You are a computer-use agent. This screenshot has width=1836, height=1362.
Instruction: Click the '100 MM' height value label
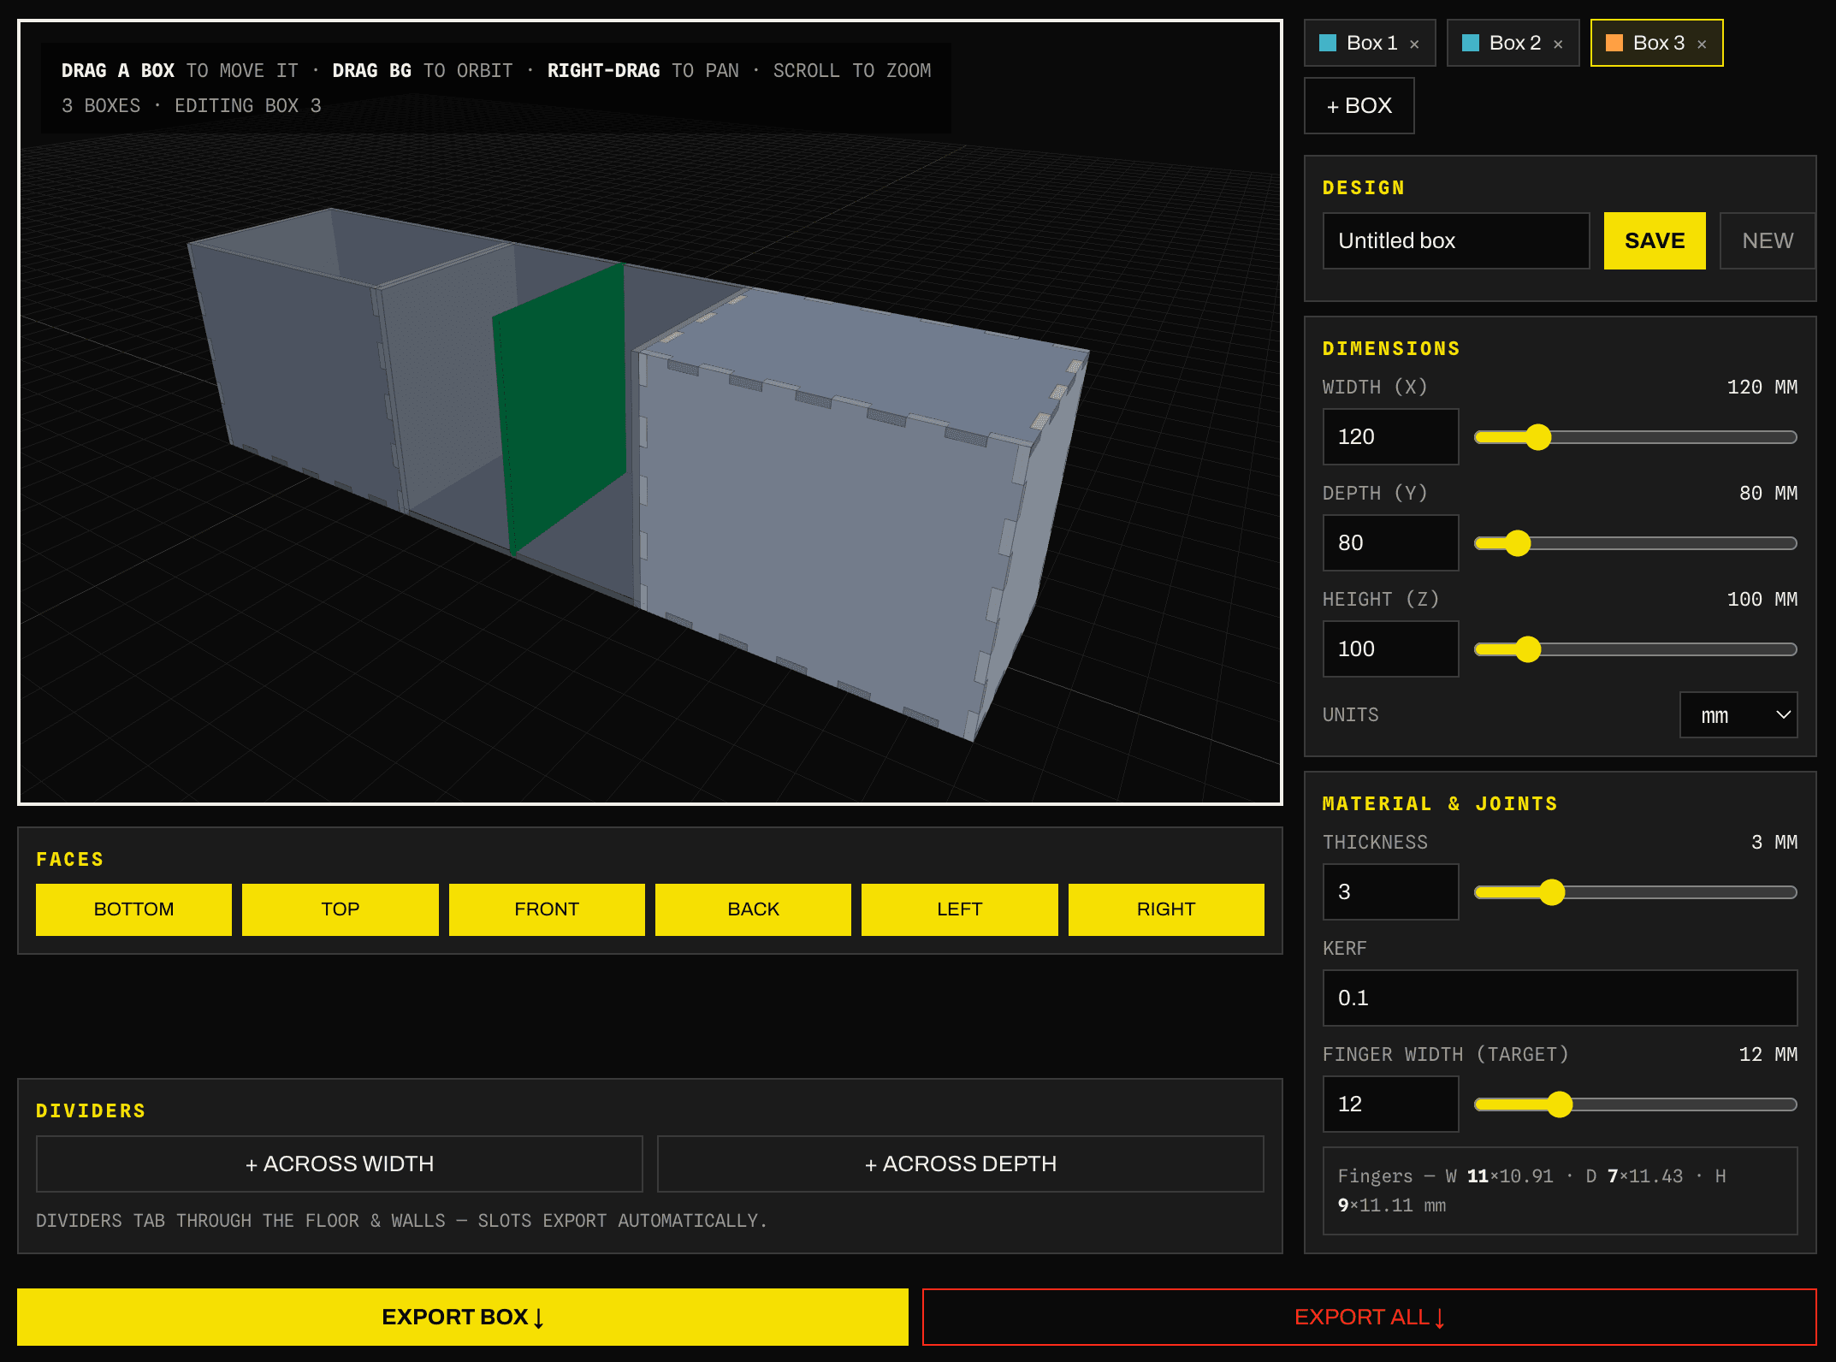pyautogui.click(x=1762, y=599)
